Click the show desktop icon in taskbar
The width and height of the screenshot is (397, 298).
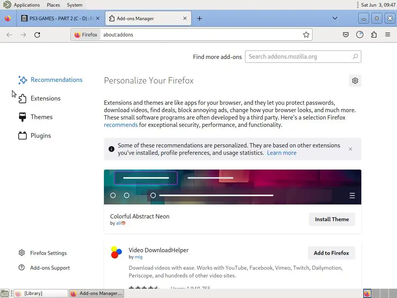click(5, 293)
